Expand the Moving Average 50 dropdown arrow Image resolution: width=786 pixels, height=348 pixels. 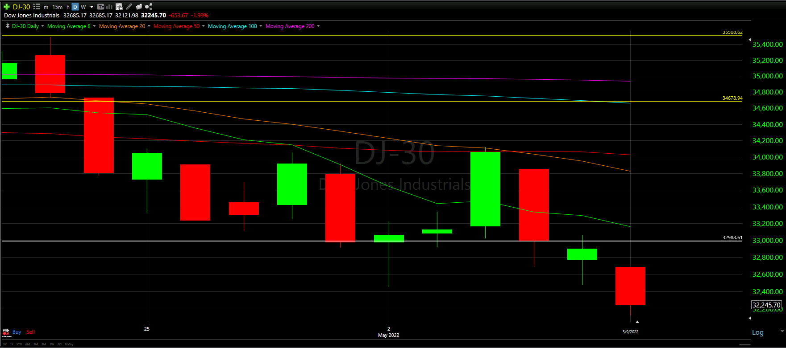tap(204, 26)
